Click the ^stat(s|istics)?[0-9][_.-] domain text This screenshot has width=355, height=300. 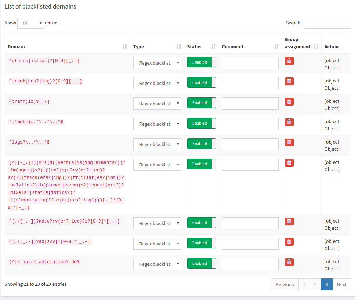click(x=44, y=61)
